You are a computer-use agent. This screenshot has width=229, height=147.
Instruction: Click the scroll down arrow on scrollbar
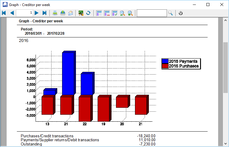point(225,143)
